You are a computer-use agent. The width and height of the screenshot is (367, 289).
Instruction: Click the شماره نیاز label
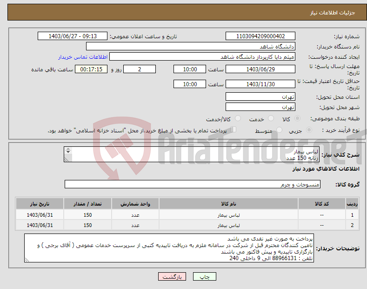347,36
